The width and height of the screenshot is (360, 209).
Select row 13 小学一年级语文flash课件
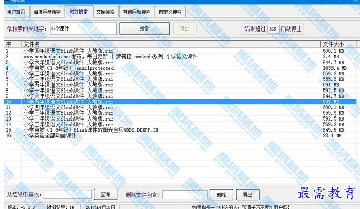tap(180, 118)
